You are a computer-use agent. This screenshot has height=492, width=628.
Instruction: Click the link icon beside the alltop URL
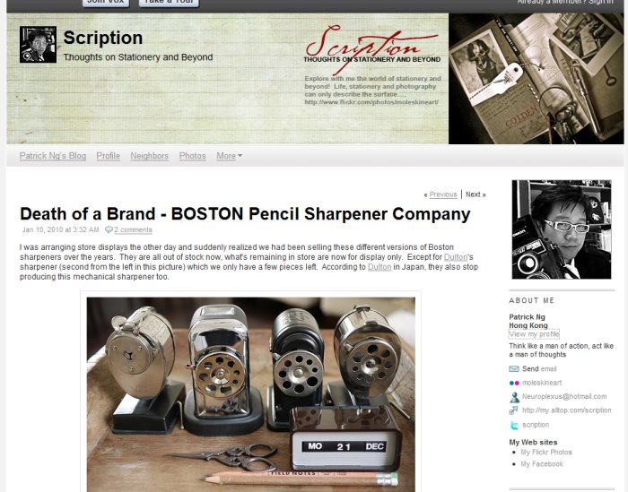513,410
